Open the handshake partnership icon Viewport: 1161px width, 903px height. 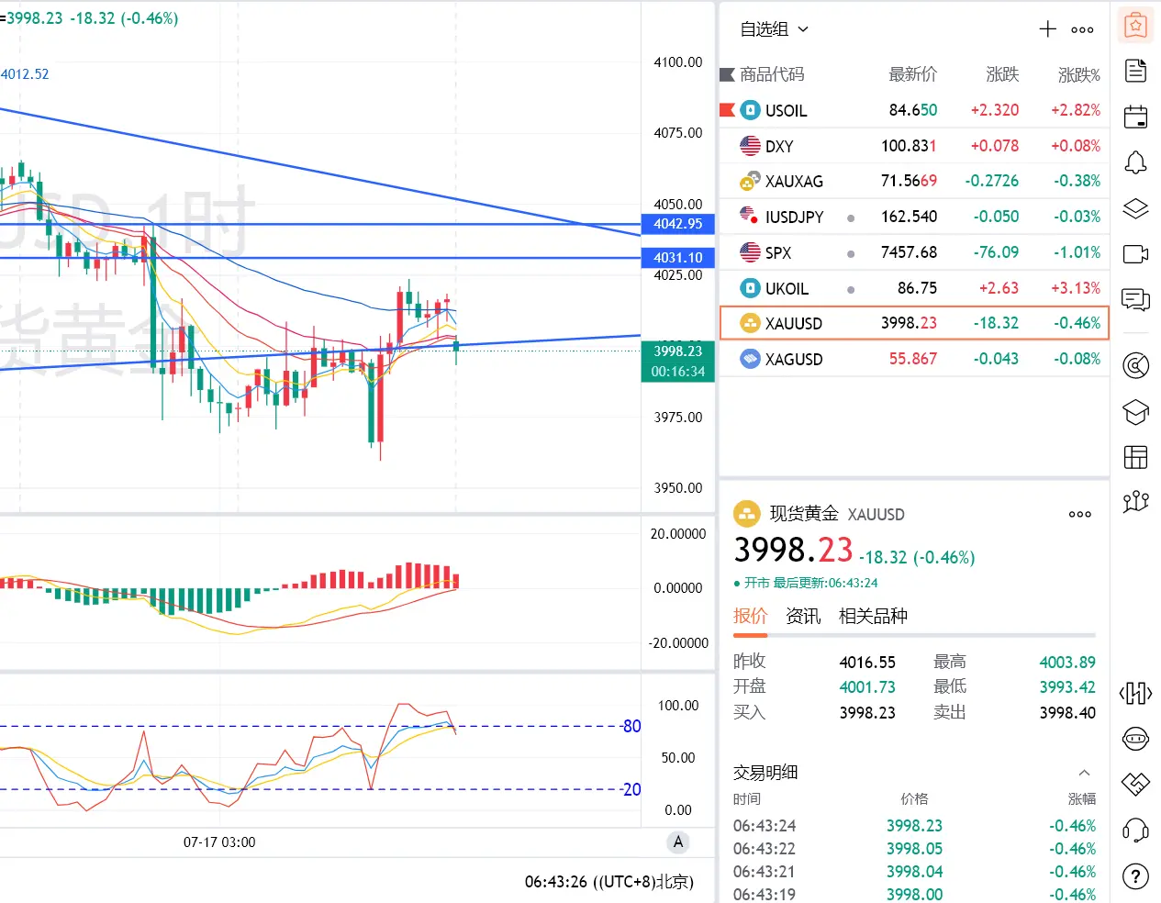coord(1135,784)
